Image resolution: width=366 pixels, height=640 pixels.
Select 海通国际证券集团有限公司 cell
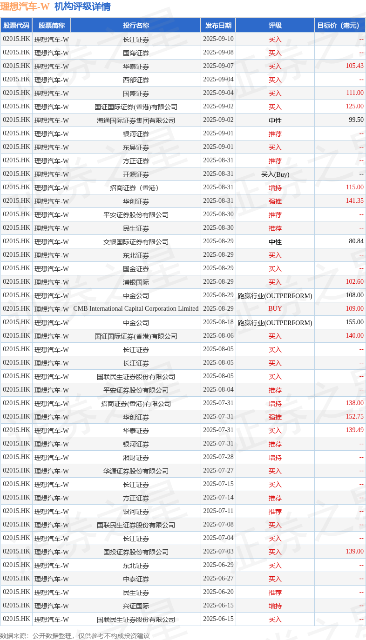pyautogui.click(x=136, y=120)
